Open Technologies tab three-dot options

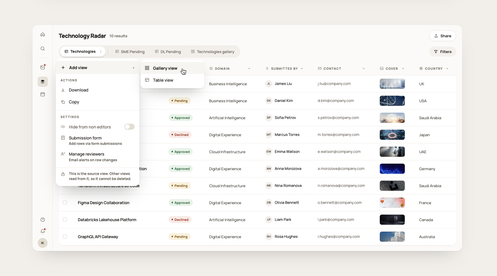[x=101, y=52]
